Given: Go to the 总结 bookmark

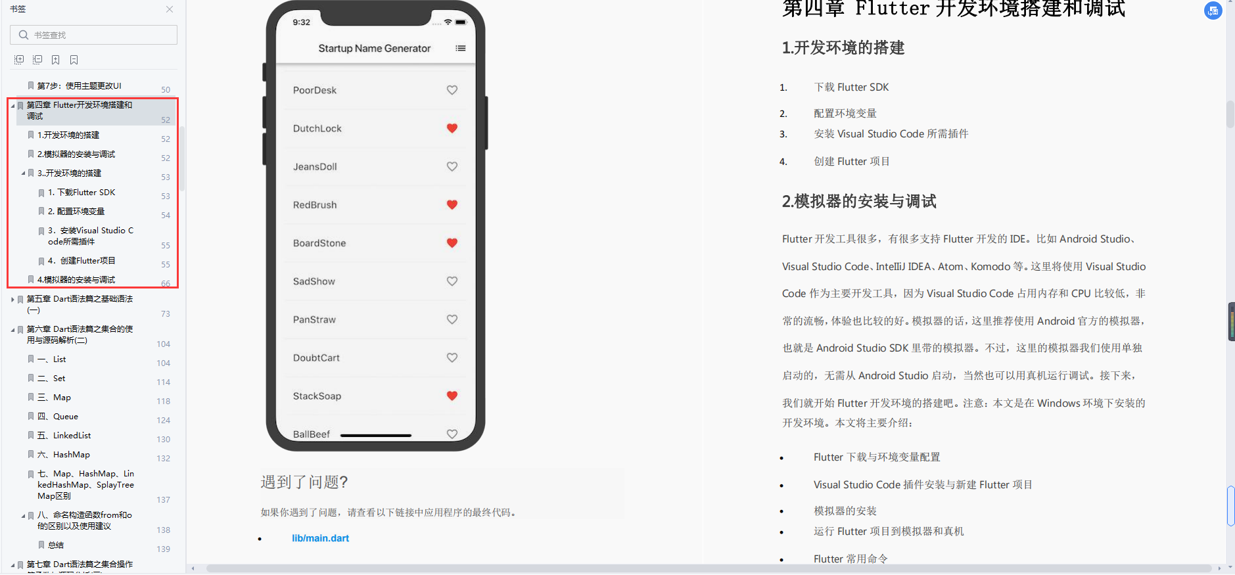Looking at the screenshot, I should 56,545.
